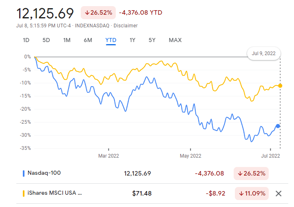The image size is (294, 207).
Task: Click the 11.09% change badge
Action: tap(252, 194)
